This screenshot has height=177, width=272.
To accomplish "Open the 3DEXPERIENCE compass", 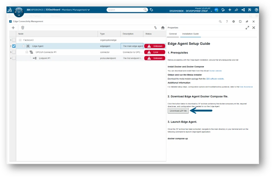I will click(19, 12).
